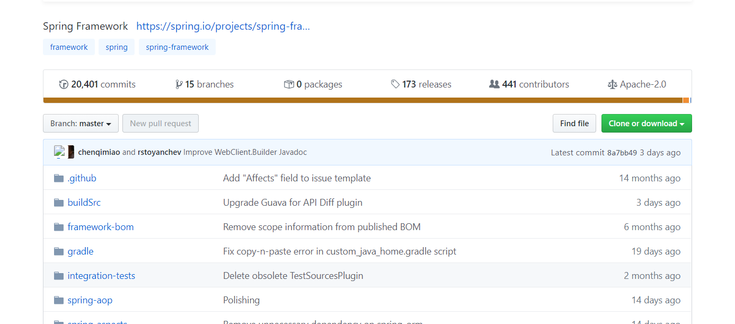Open chenqimiao author profile link

pos(99,152)
